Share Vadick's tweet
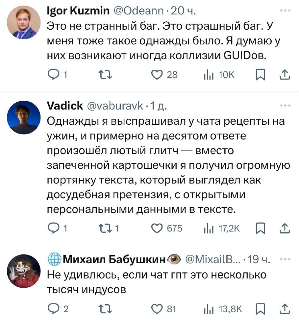Image resolution: width=299 pixels, height=321 pixels. pyautogui.click(x=285, y=228)
